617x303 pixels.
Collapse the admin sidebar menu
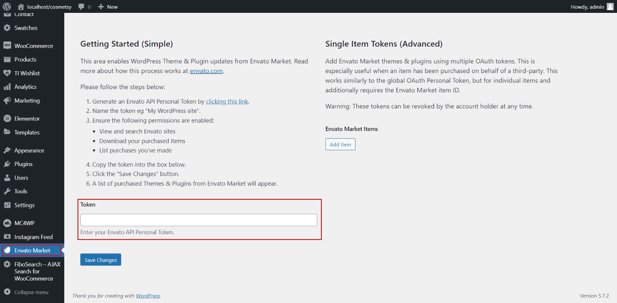click(32, 292)
